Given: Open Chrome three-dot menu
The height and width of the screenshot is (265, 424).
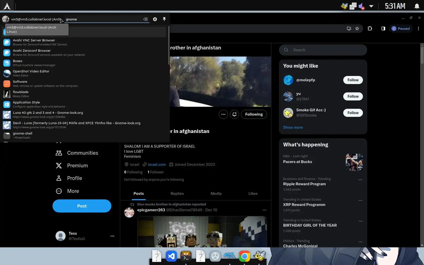Looking at the screenshot, I should [x=418, y=29].
